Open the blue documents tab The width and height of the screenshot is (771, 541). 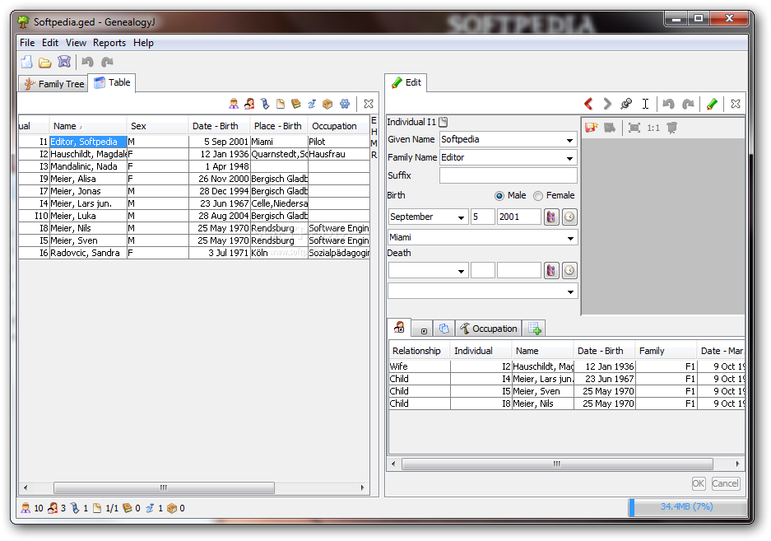click(x=444, y=329)
